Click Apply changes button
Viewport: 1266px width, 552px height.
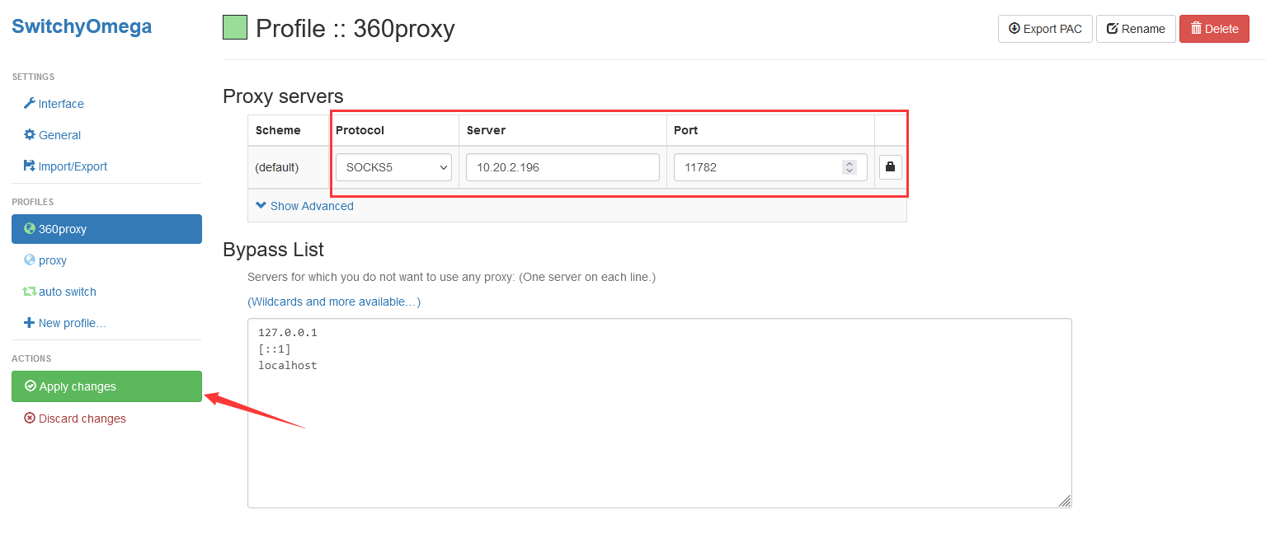point(106,386)
